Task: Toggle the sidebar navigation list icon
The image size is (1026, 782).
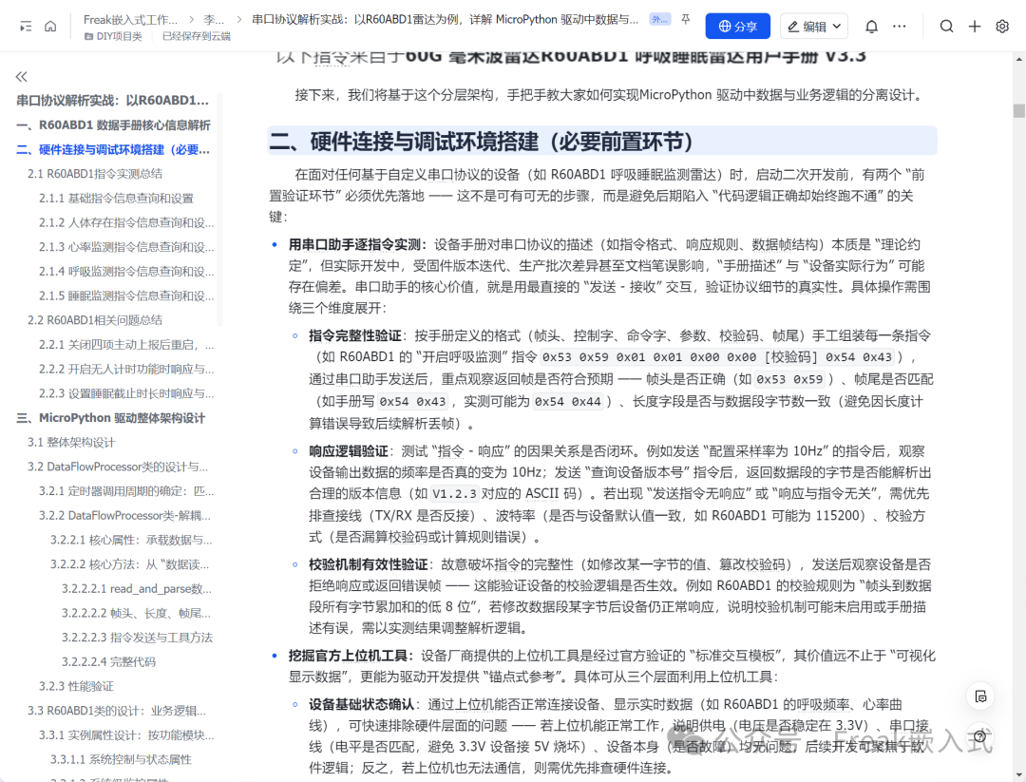Action: point(26,27)
